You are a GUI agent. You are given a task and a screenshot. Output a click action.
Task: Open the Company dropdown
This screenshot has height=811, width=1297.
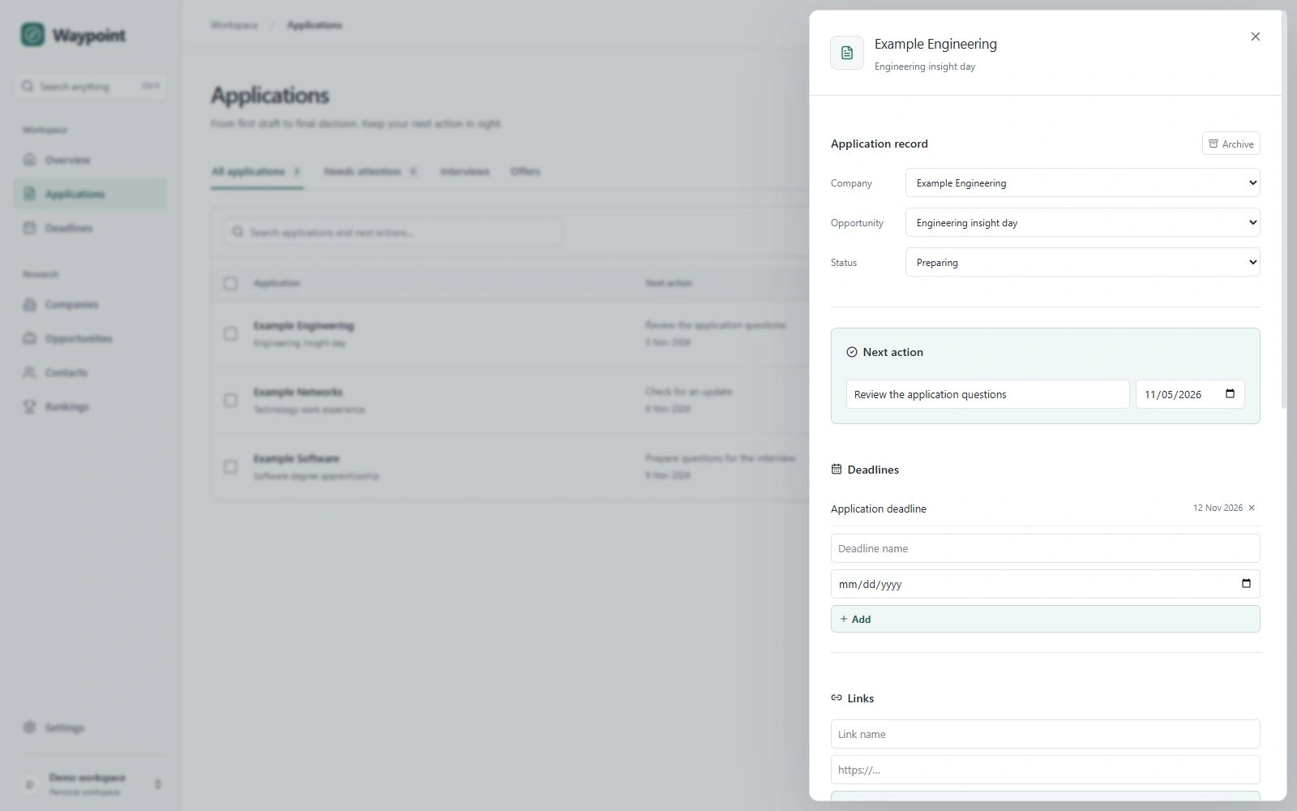[1082, 182]
